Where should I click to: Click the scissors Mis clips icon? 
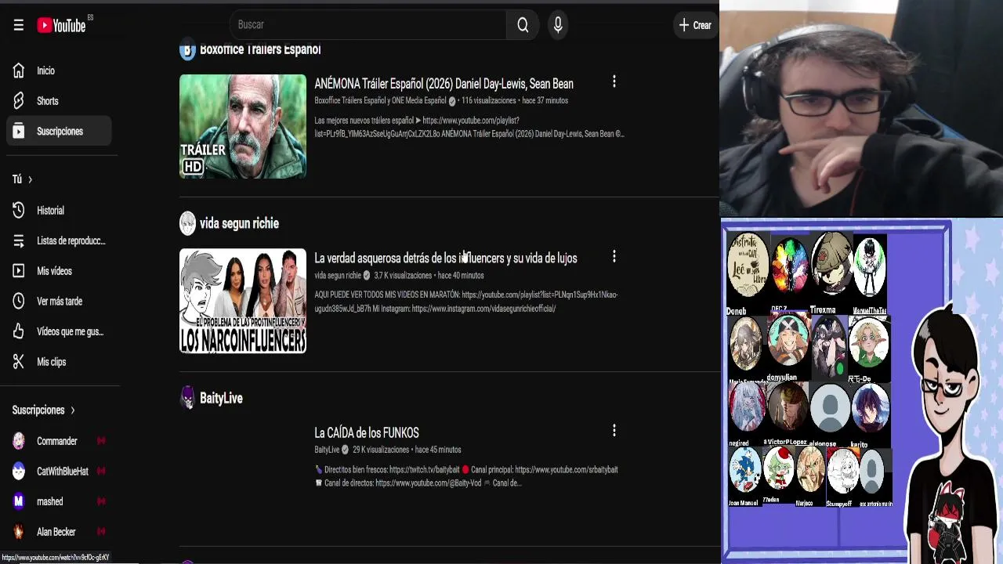[19, 362]
